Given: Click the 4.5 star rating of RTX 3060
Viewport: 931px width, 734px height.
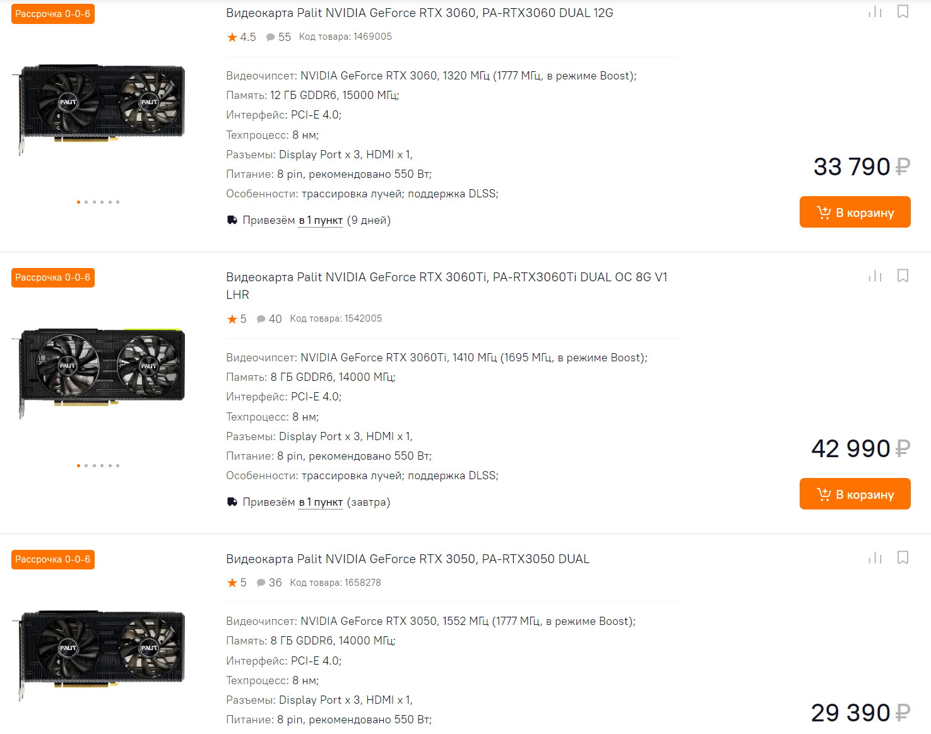Looking at the screenshot, I should tap(241, 37).
